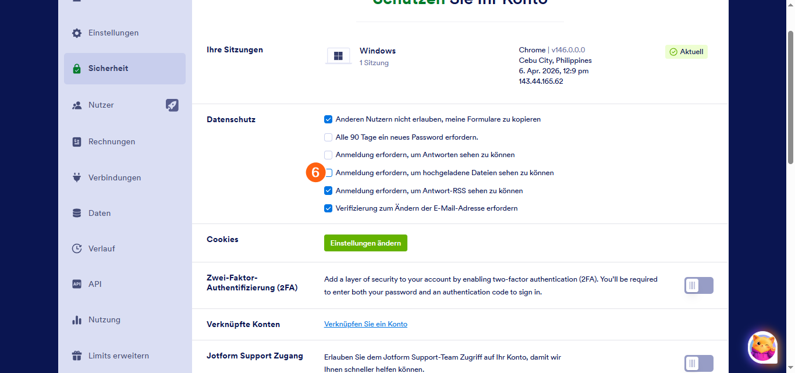Click the Verbindungen plug icon

(x=77, y=177)
